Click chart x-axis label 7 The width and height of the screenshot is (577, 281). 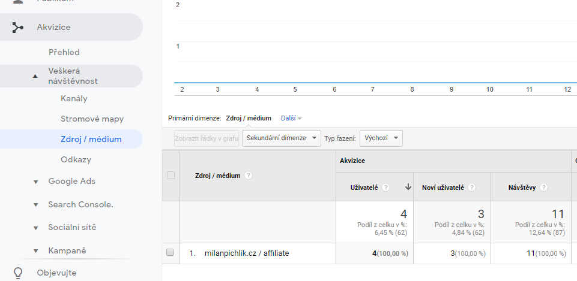(x=373, y=89)
